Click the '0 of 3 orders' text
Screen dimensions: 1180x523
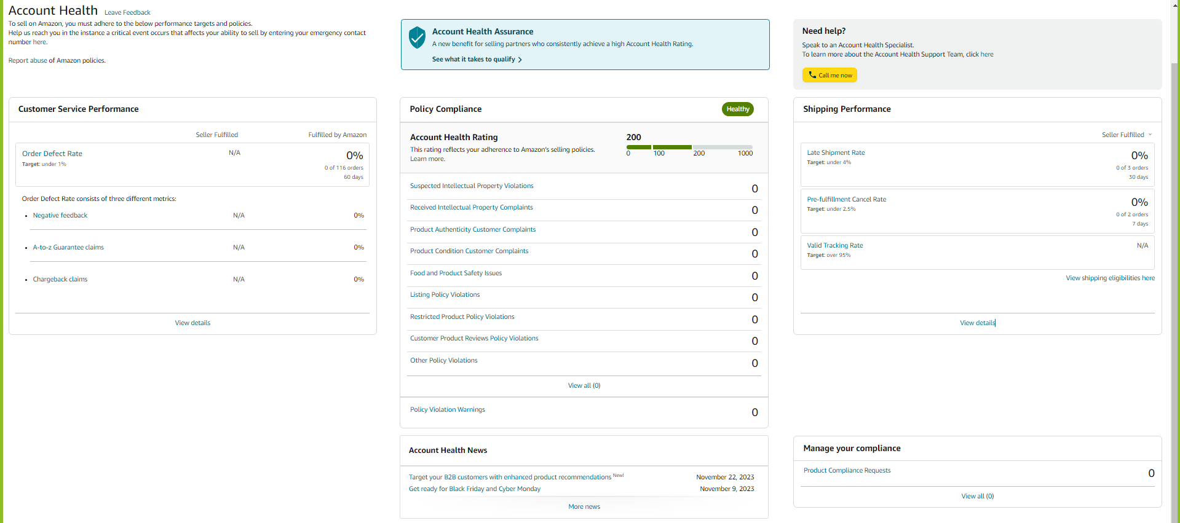click(1132, 168)
